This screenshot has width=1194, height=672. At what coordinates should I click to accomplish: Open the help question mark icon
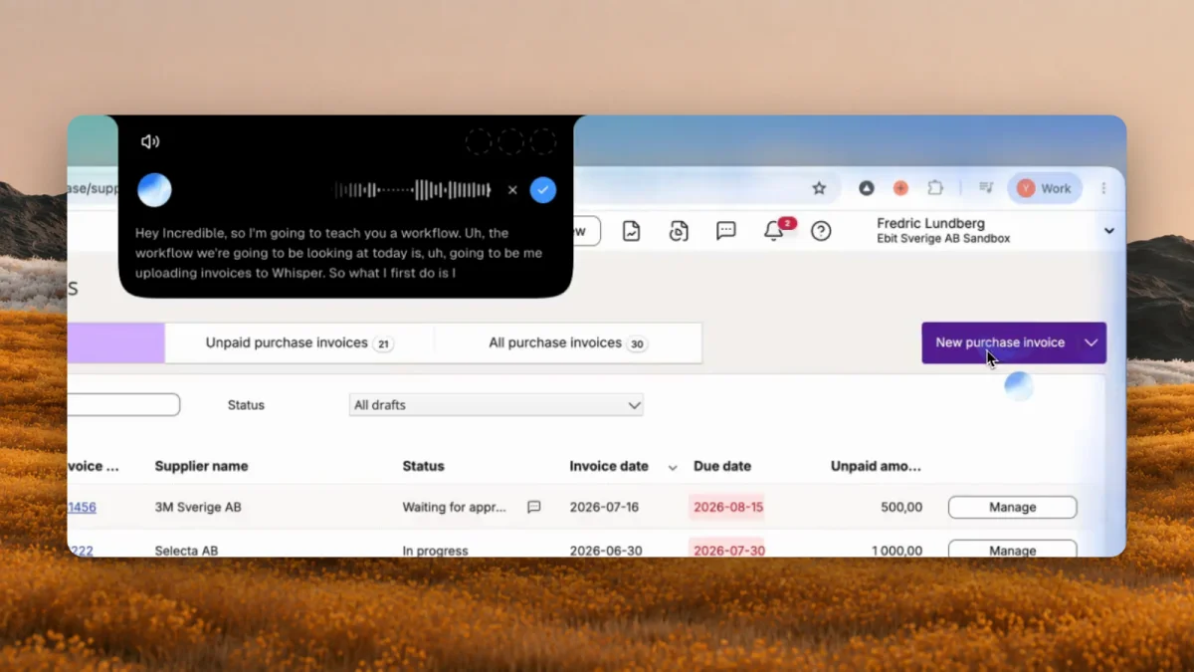click(x=821, y=231)
